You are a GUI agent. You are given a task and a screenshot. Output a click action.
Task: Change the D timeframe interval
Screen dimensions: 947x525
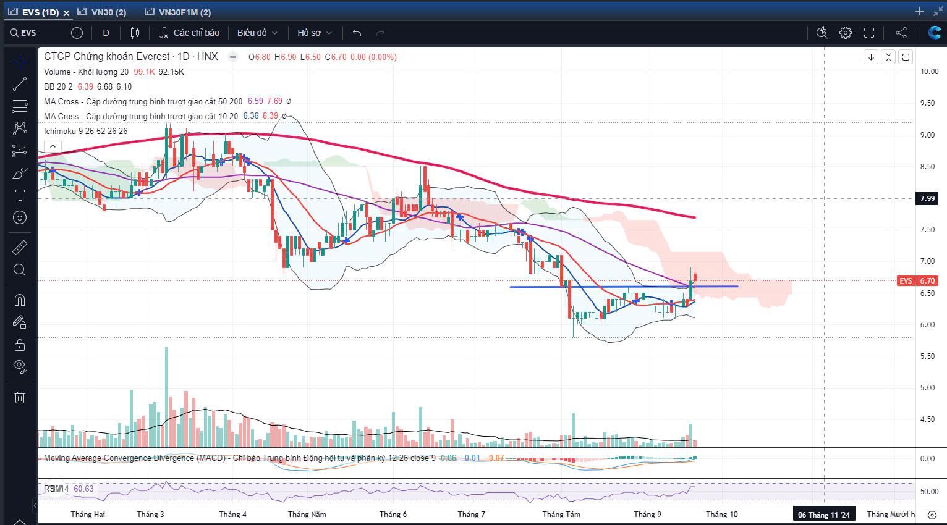click(106, 33)
